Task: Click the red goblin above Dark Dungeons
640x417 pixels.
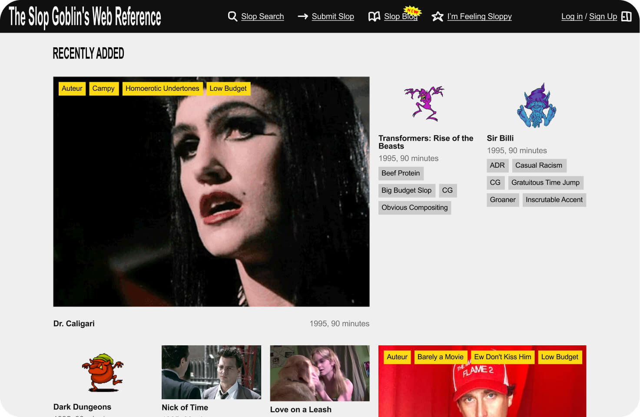Action: 103,372
